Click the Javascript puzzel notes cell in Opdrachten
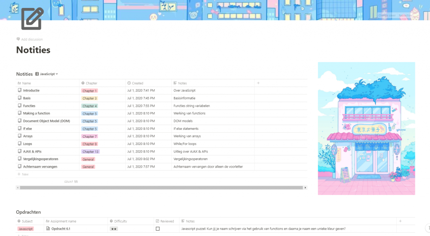Screen dimensions: 430x236 (x=288, y=228)
